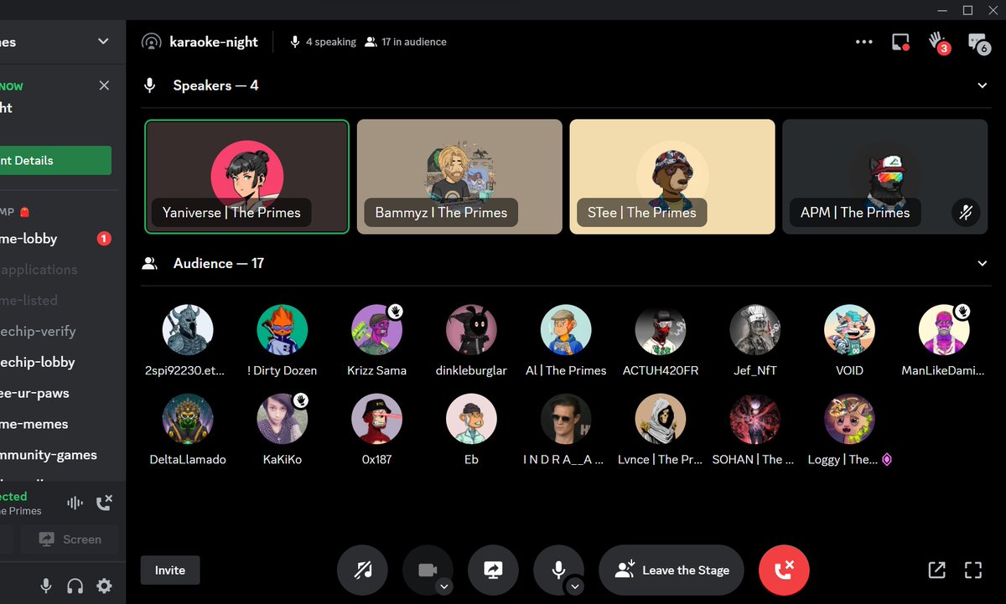
Task: Open the Al | The Primes avatar
Action: (566, 330)
